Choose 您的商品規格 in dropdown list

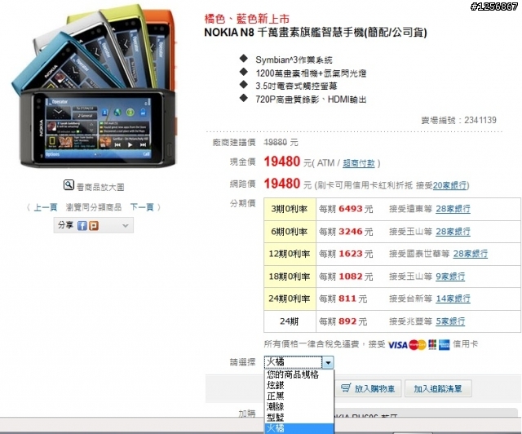[299, 374]
